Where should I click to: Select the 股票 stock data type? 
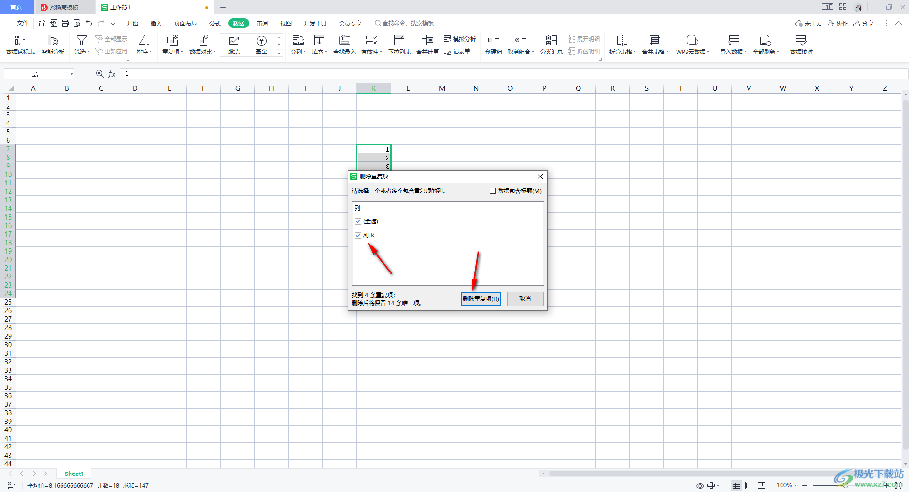pyautogui.click(x=234, y=45)
